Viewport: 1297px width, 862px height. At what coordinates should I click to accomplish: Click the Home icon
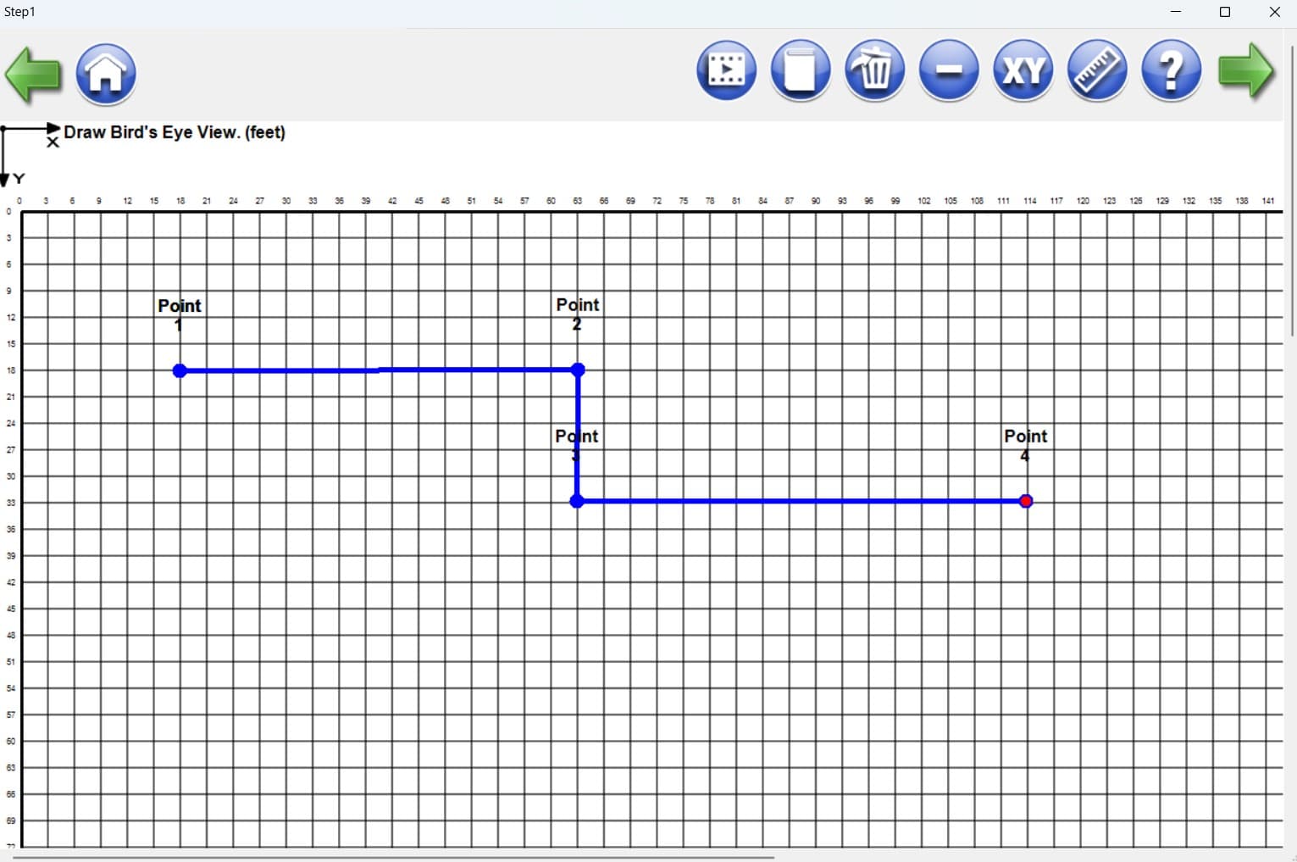(x=105, y=75)
